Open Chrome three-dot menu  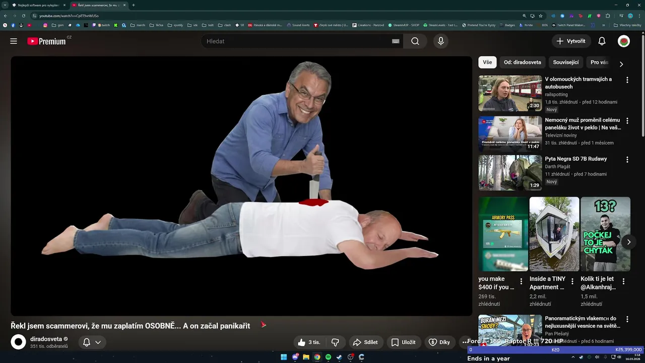click(x=639, y=16)
